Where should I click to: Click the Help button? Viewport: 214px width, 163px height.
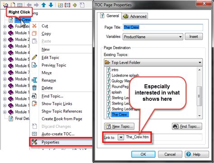197,154
